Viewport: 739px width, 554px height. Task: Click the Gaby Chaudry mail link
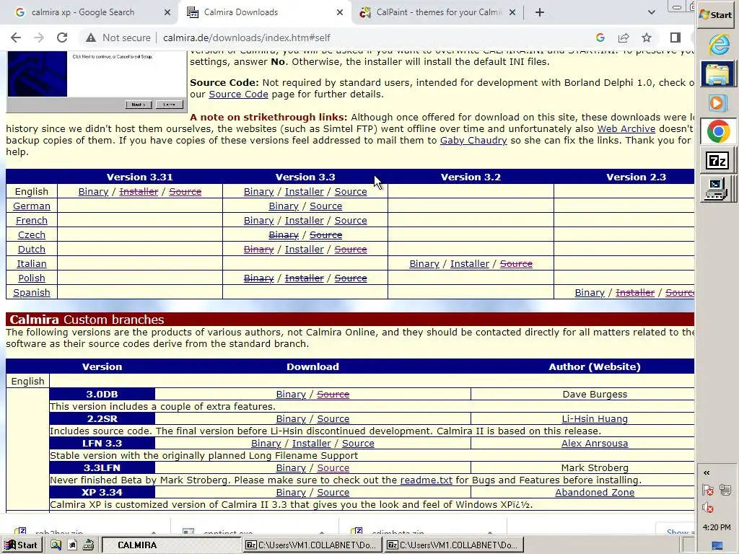pyautogui.click(x=473, y=141)
